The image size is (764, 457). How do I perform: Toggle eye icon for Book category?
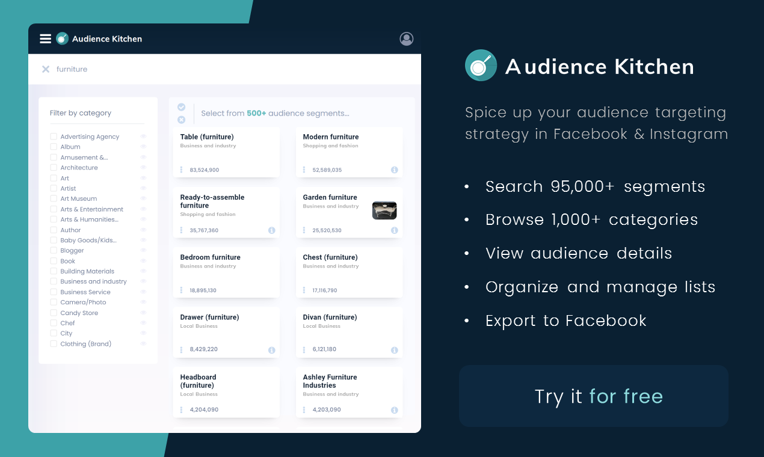tap(143, 261)
